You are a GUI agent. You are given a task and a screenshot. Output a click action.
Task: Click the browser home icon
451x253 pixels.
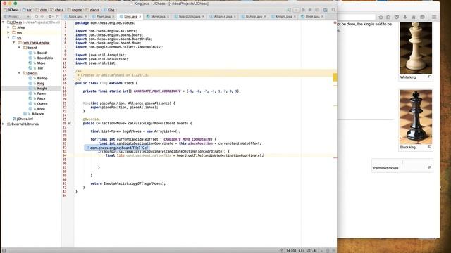point(414,17)
